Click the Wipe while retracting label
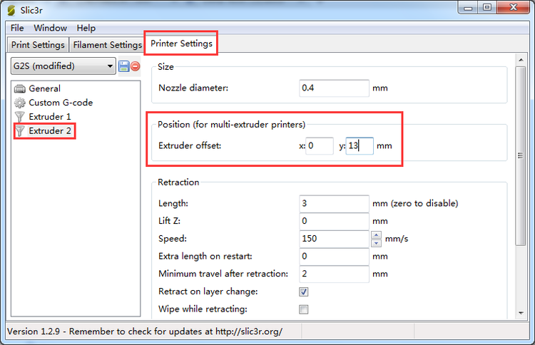Screen dimensions: 535x345 [203, 309]
